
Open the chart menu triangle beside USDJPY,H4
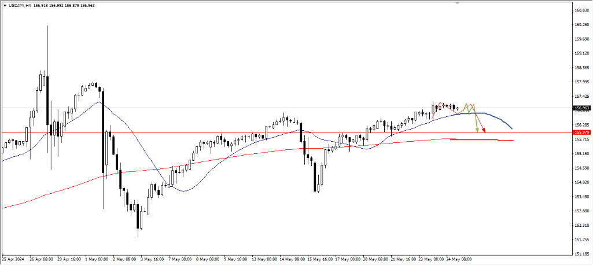pyautogui.click(x=5, y=5)
